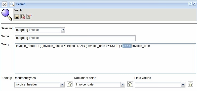
Task: Insert document type with its up-arrow button
Action: coord(70,84)
